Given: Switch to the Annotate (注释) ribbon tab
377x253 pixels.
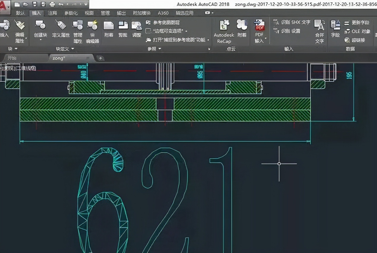Looking at the screenshot, I should tap(52, 13).
